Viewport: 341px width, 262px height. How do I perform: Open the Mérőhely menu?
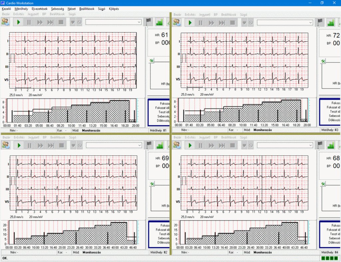click(21, 9)
